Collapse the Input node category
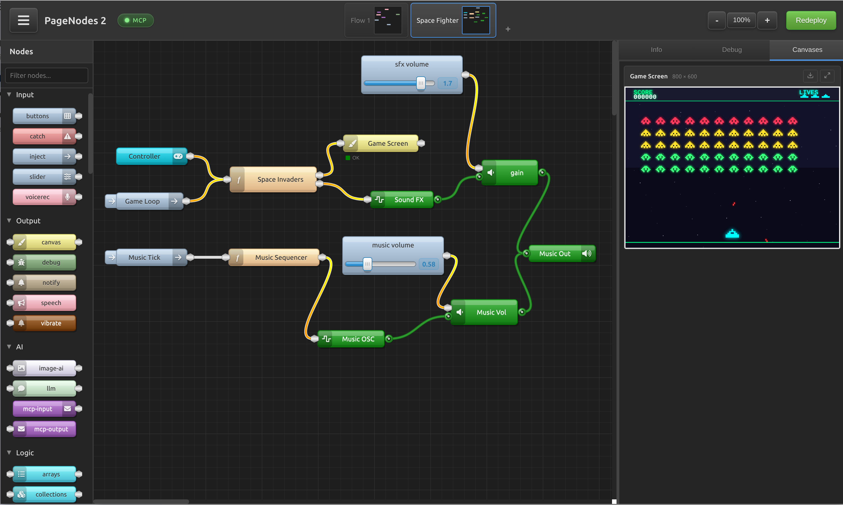Screen dimensions: 843x505 click(x=9, y=95)
